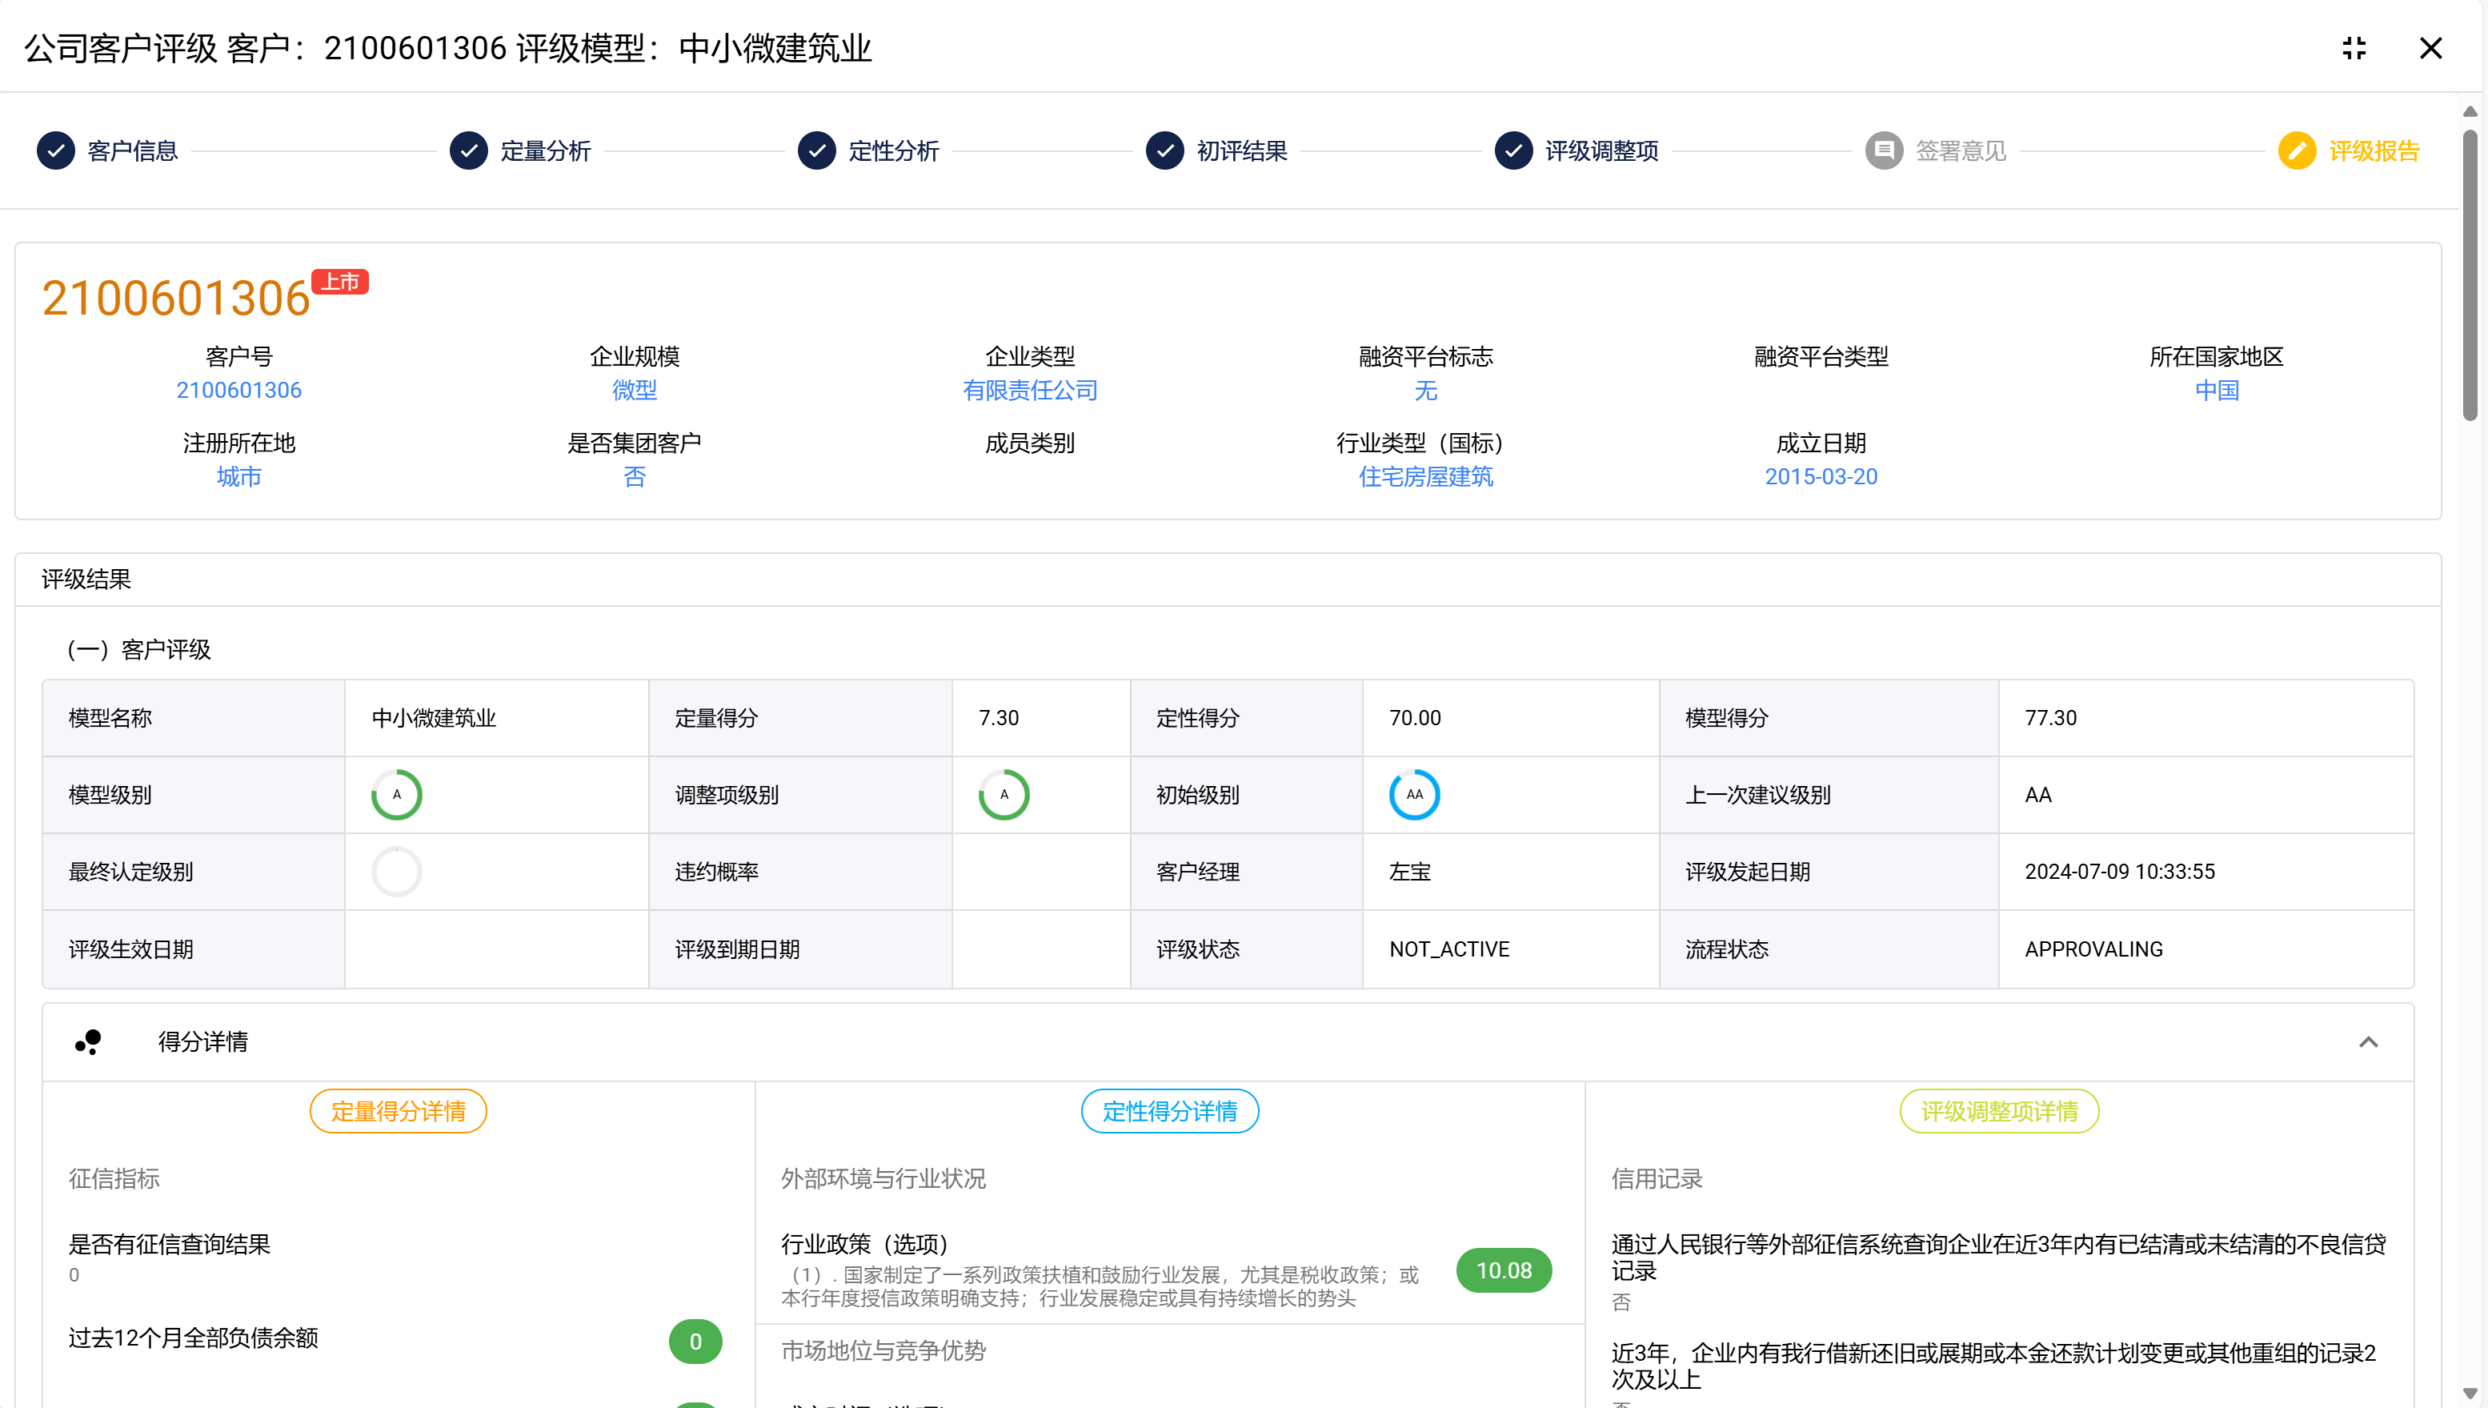
Task: Click the 定量分析 step checkmark icon
Action: coord(469,150)
